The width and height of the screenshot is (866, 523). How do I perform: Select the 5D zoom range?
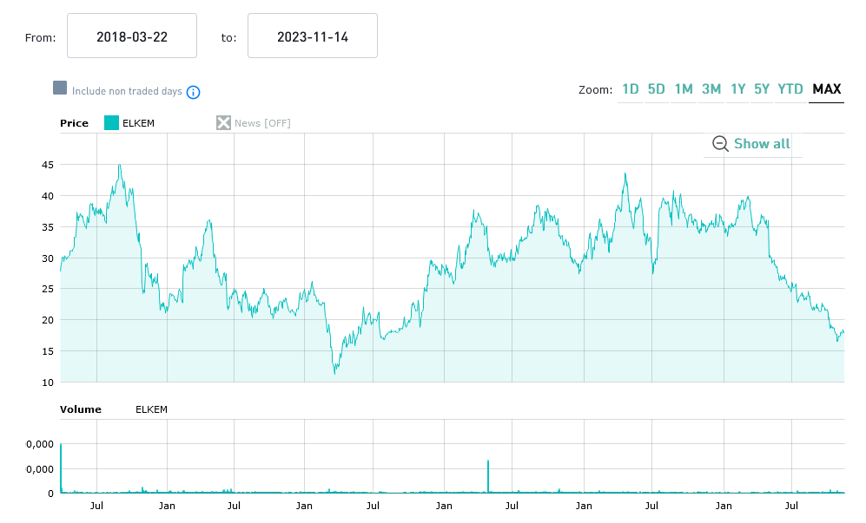point(656,89)
